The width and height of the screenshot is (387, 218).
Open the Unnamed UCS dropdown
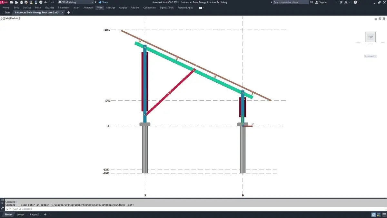click(x=370, y=56)
